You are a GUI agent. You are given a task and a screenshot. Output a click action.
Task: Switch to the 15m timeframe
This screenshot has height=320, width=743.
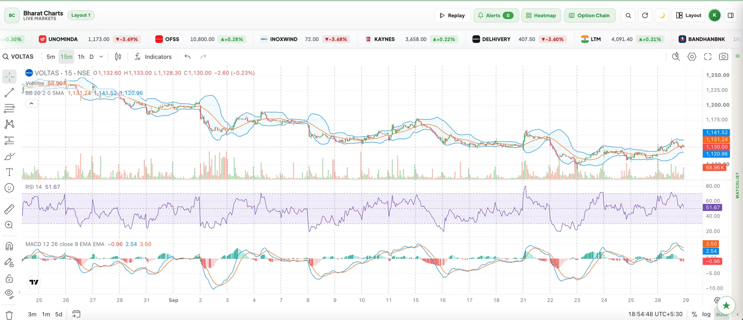(x=66, y=57)
